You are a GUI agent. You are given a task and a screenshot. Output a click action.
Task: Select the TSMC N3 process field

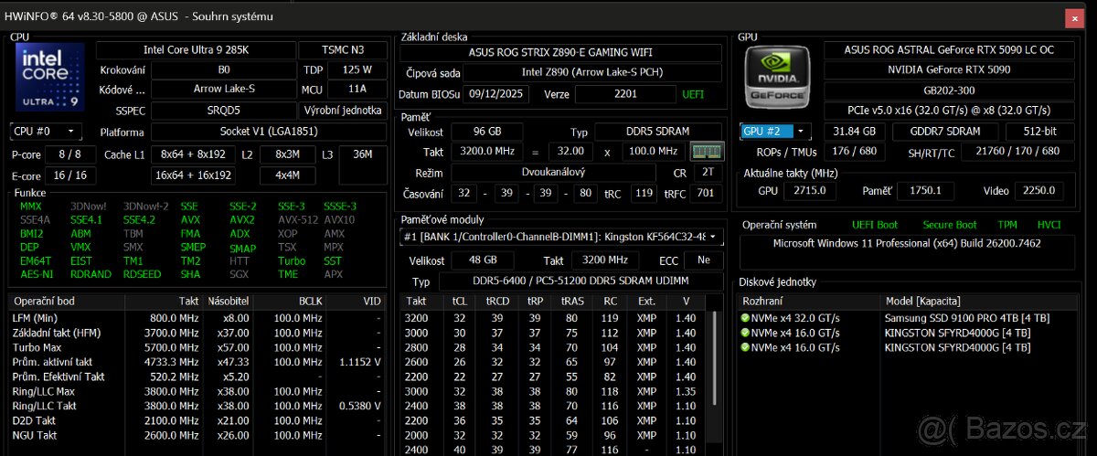[x=343, y=49]
